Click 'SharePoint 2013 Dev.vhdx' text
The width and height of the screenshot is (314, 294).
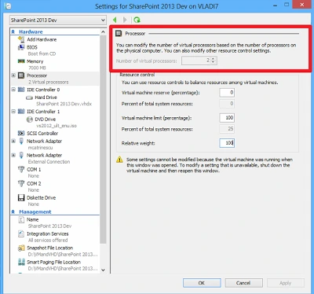[x=64, y=104]
